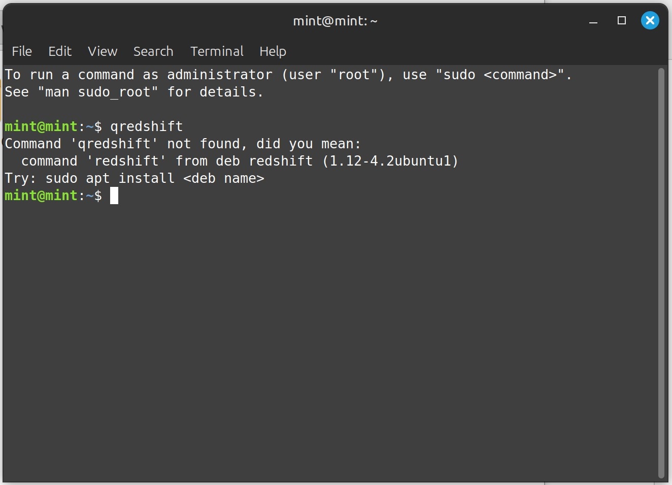The width and height of the screenshot is (672, 485).
Task: Click the last green "mint@mint" prompt
Action: [41, 196]
